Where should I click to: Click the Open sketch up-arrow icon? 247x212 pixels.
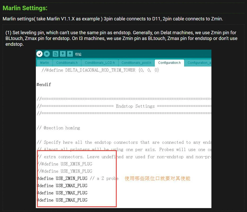coord(63,54)
